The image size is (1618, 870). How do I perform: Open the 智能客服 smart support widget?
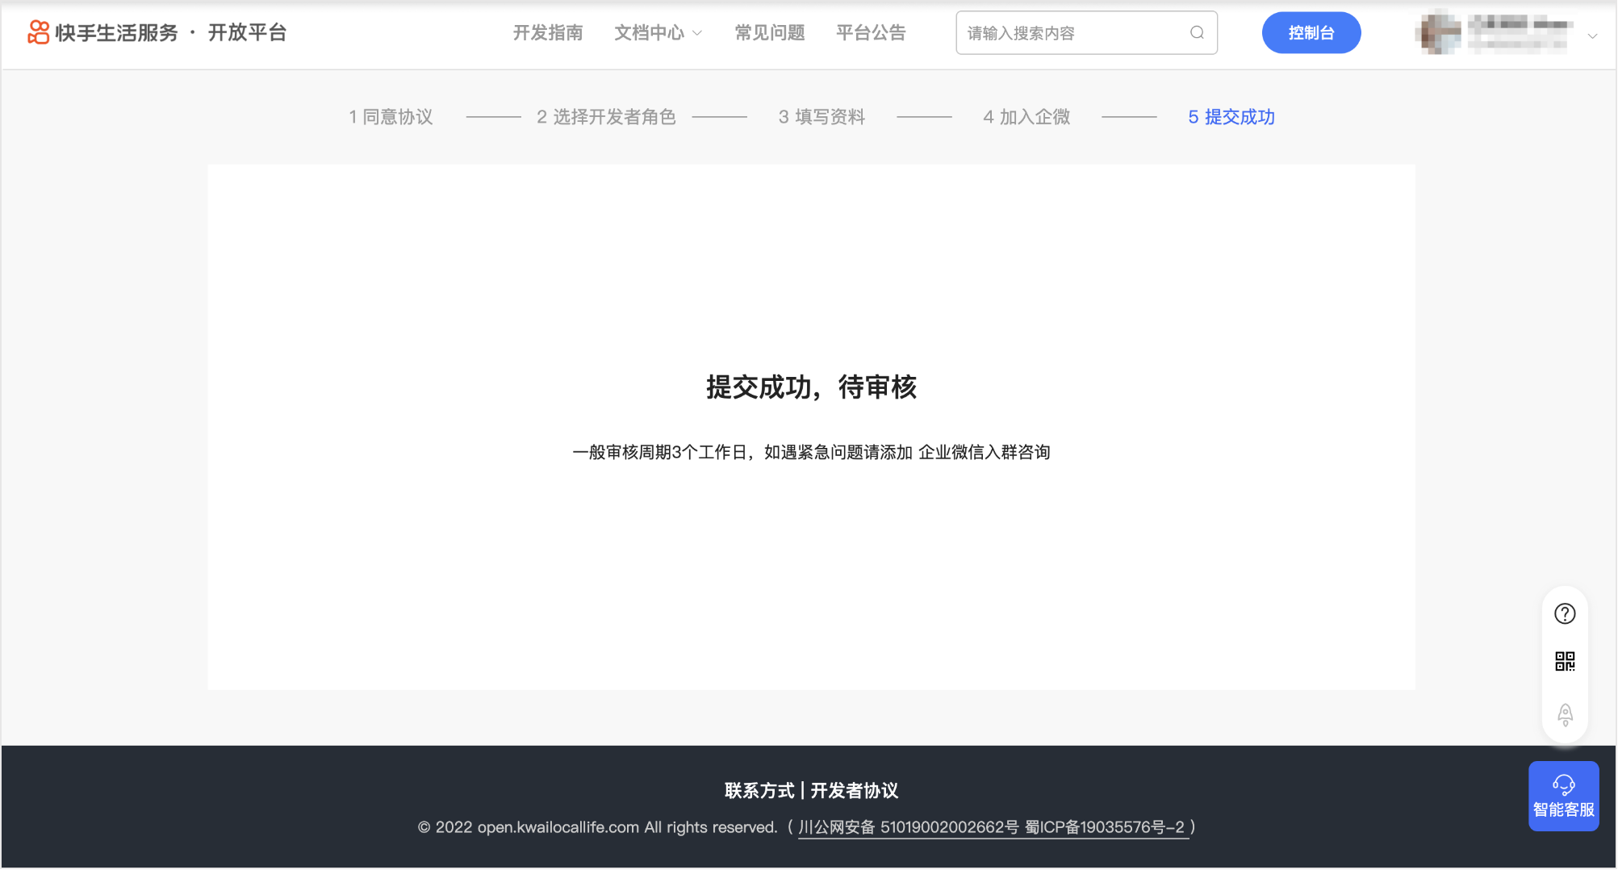click(x=1563, y=796)
